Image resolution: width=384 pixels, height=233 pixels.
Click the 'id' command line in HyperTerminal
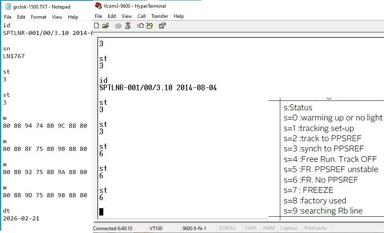[103, 80]
